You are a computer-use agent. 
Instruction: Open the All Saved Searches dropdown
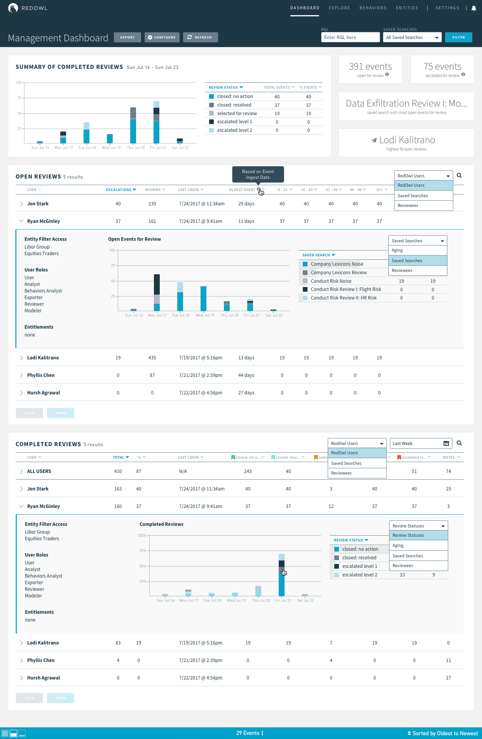(412, 37)
